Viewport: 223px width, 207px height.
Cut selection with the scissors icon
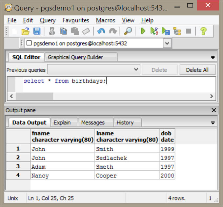[x=52, y=31]
